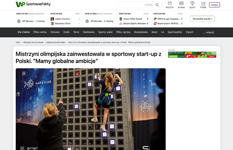Select the Żużel menu item
The height and width of the screenshot is (150, 233).
pos(66,32)
